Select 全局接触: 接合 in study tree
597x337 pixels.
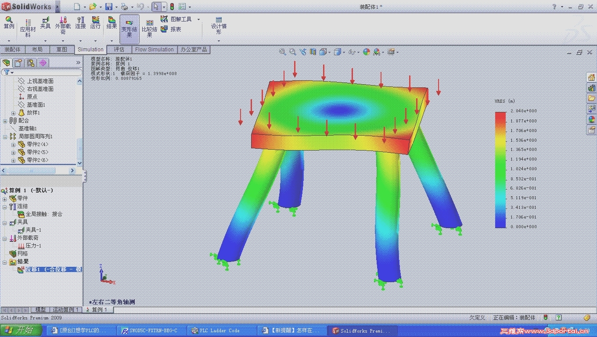pos(44,214)
